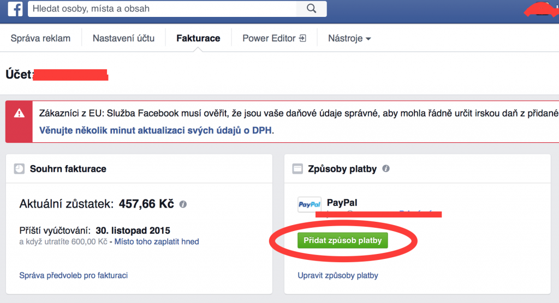This screenshot has width=559, height=303.
Task: Click the PayPal logo thumbnail
Action: (x=309, y=204)
